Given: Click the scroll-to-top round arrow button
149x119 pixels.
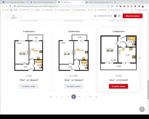Looking at the screenshot, I should [x=142, y=109].
